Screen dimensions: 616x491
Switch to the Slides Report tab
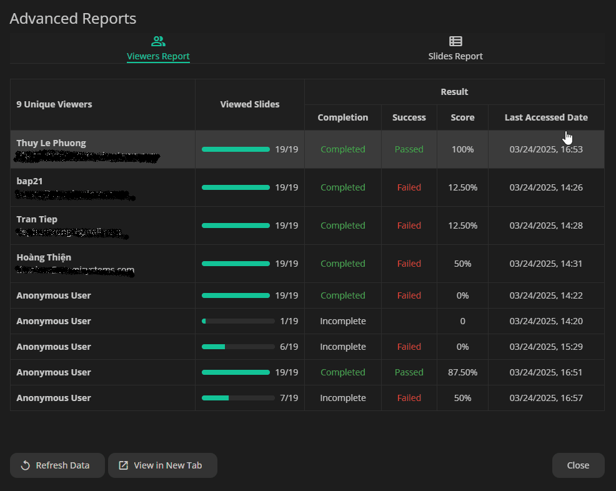455,49
